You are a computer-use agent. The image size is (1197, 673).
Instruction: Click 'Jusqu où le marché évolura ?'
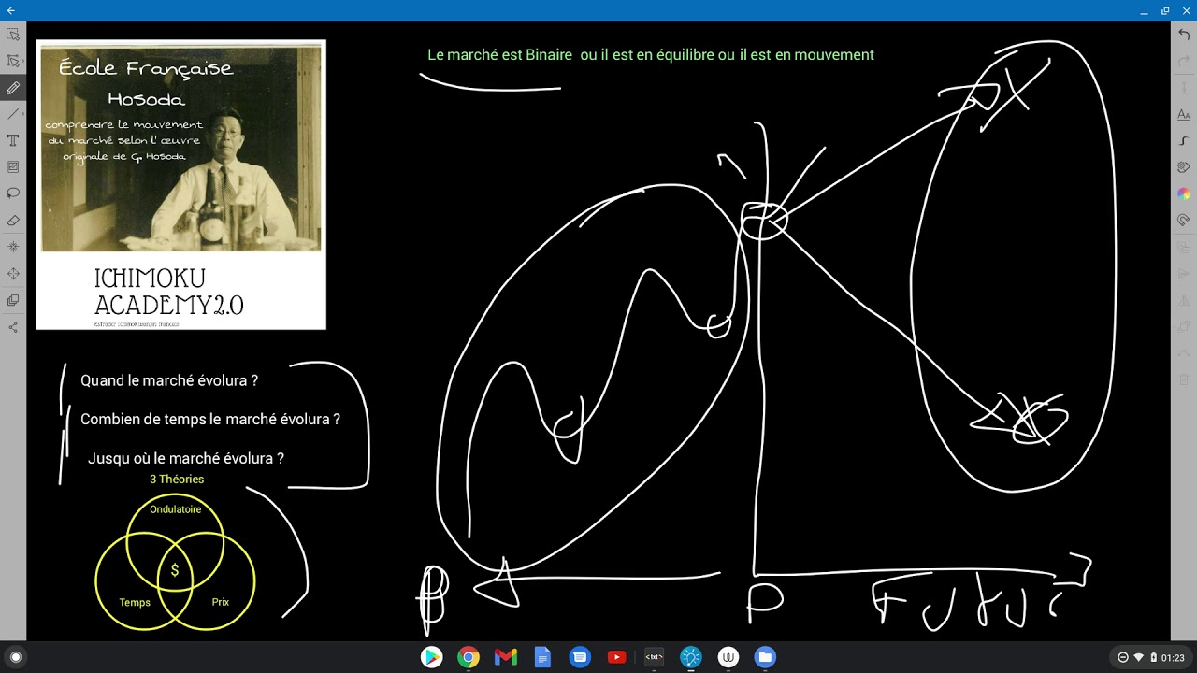coord(186,459)
